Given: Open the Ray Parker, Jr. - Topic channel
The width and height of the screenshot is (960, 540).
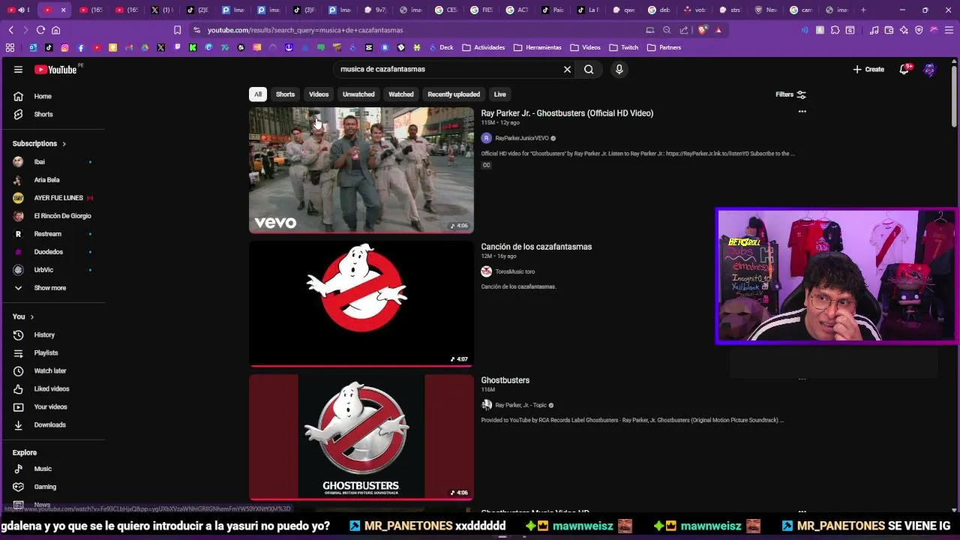Looking at the screenshot, I should click(x=520, y=405).
